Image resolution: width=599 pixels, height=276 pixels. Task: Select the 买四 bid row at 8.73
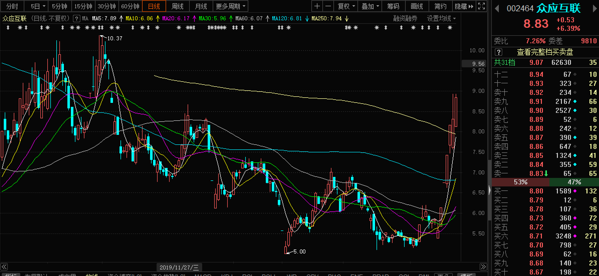545,218
